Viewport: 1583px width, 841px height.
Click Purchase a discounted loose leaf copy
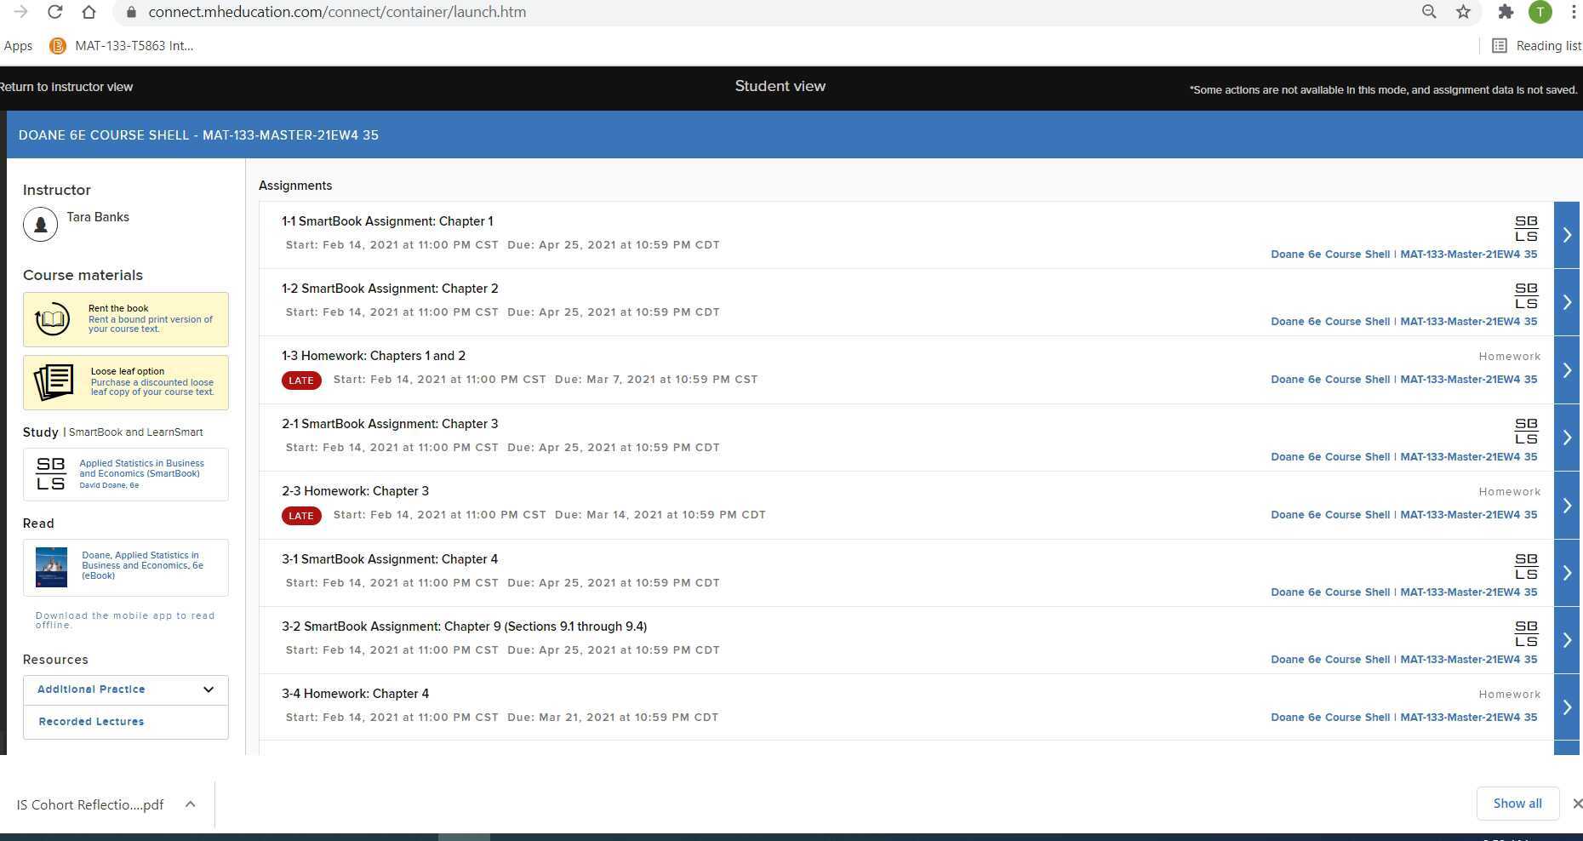[152, 387]
